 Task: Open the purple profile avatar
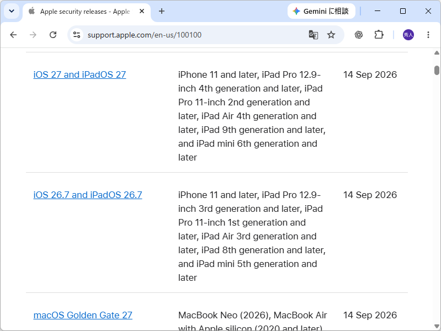(x=408, y=35)
